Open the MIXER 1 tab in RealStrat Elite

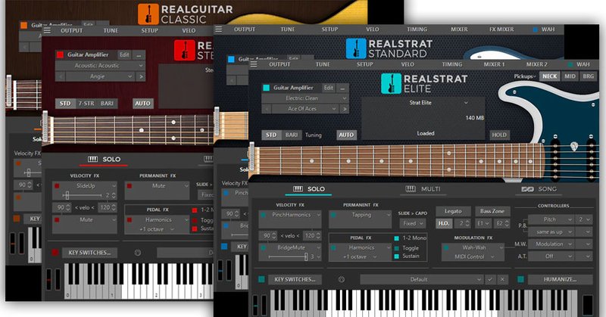point(495,64)
